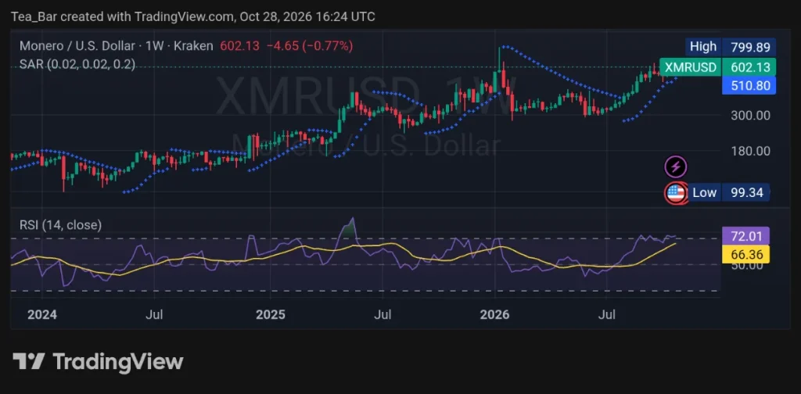Click the 180.00 price axis label
This screenshot has width=801, height=394.
(x=749, y=151)
